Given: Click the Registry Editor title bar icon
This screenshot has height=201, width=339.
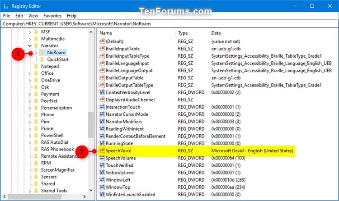Looking at the screenshot, I should click(6, 6).
